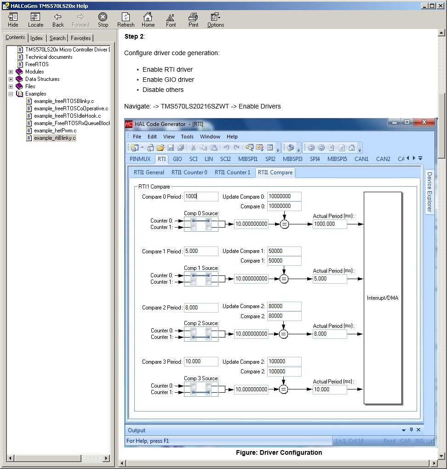
Task: Open the New Project dropdown arrow in HALCoGen
Action: click(x=142, y=148)
